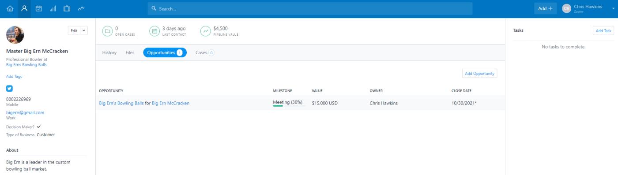Open the Cases tab
The height and width of the screenshot is (175, 618).
pos(205,52)
